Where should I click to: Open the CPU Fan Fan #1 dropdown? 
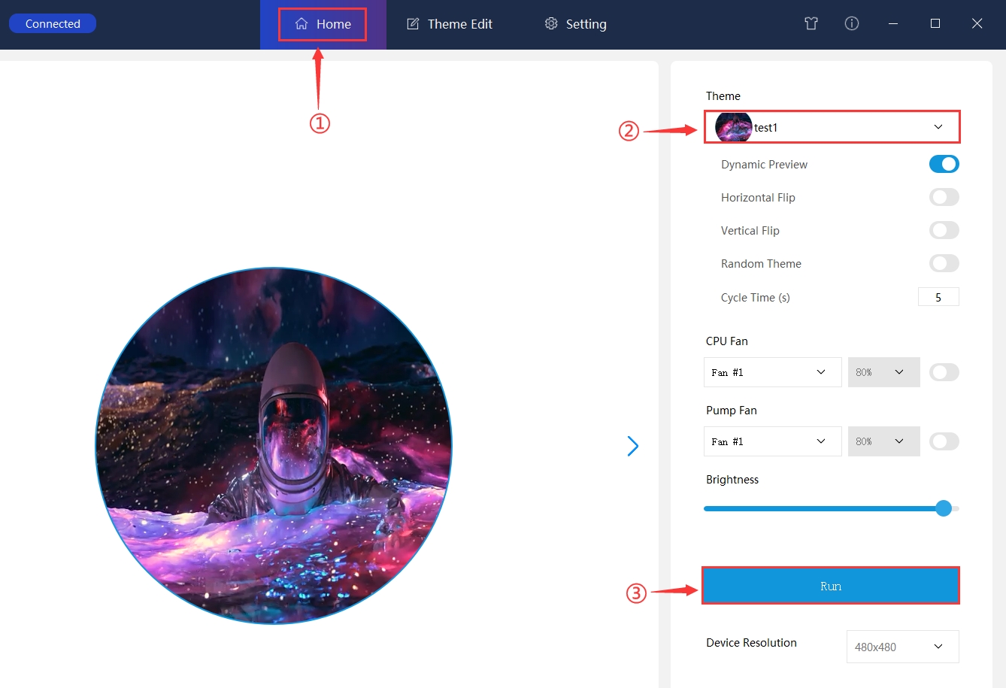click(772, 372)
